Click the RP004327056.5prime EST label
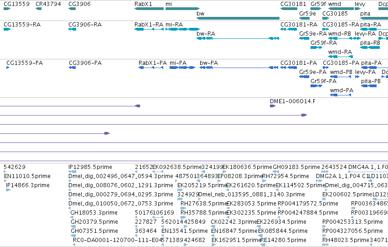The width and height of the screenshot is (388, 247). 352,231
